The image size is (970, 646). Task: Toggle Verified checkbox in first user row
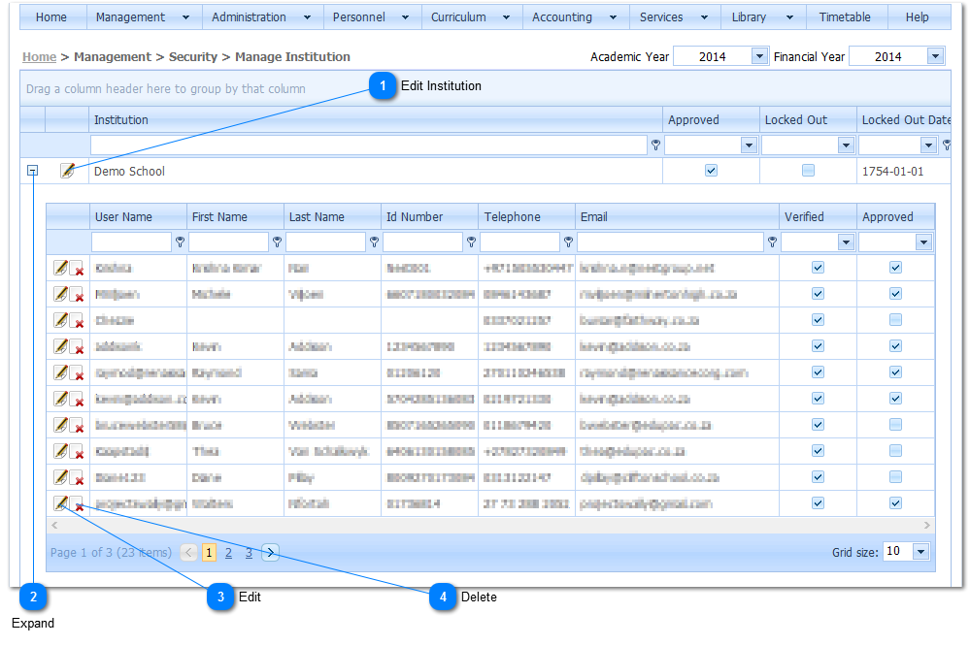pos(818,268)
